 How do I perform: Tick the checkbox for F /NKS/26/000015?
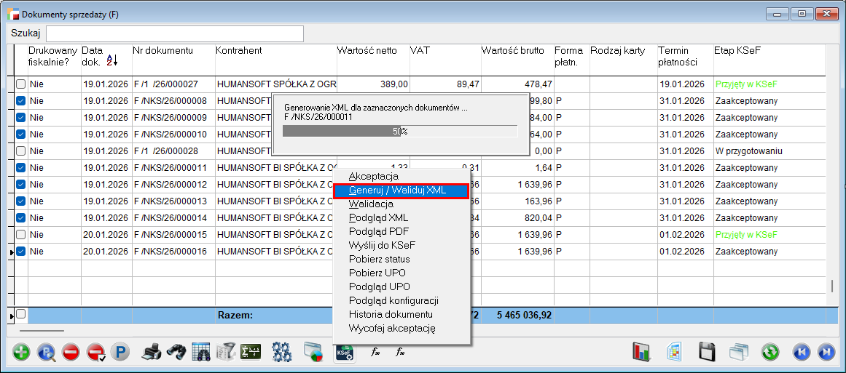20,235
